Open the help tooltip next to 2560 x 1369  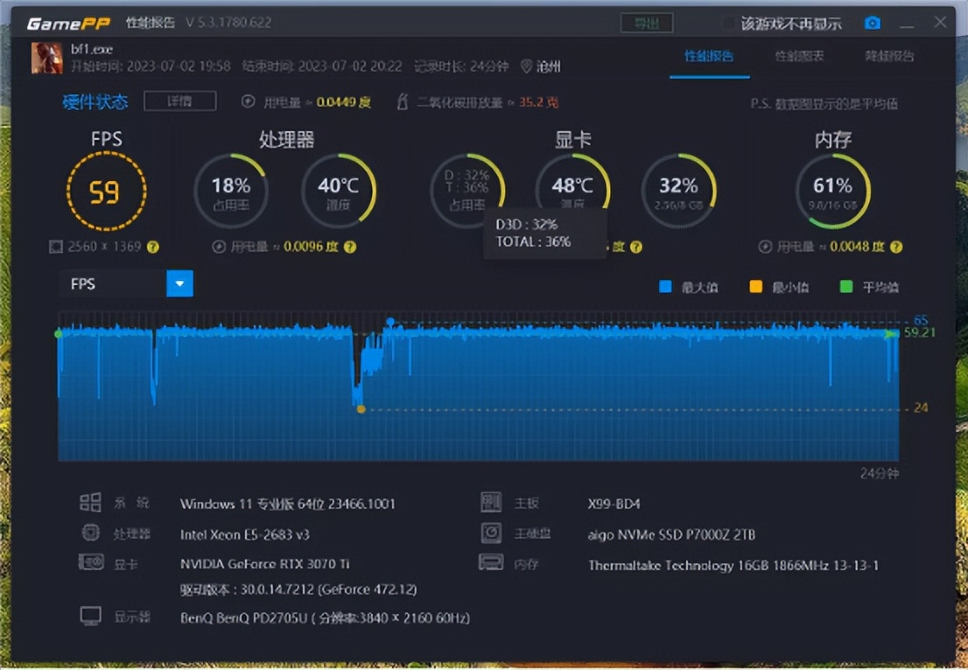tap(154, 247)
